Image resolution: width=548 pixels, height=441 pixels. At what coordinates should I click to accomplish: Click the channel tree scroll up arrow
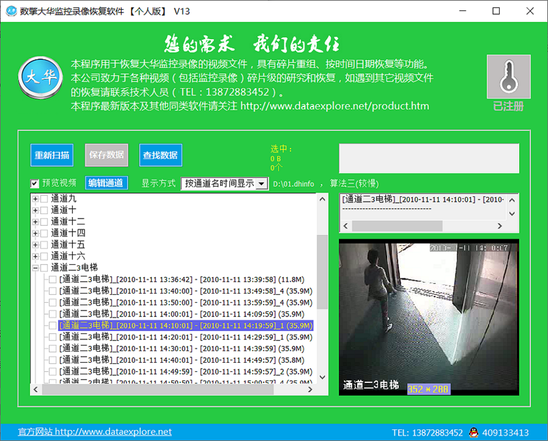click(322, 199)
